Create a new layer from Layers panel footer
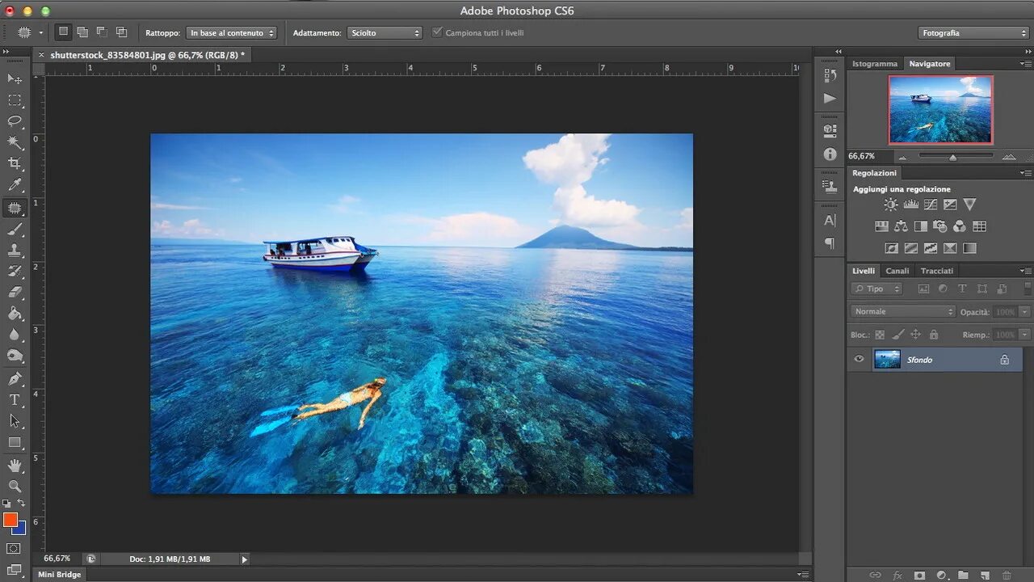This screenshot has width=1034, height=582. pos(985,575)
